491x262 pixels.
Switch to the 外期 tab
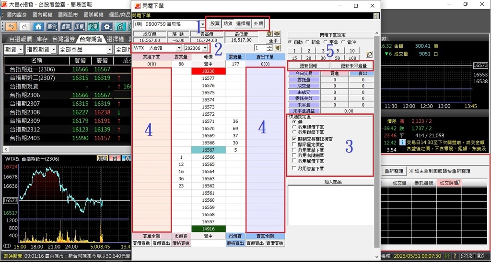click(x=258, y=23)
